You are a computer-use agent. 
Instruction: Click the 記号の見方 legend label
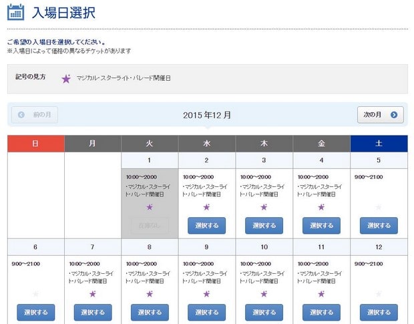(x=30, y=77)
